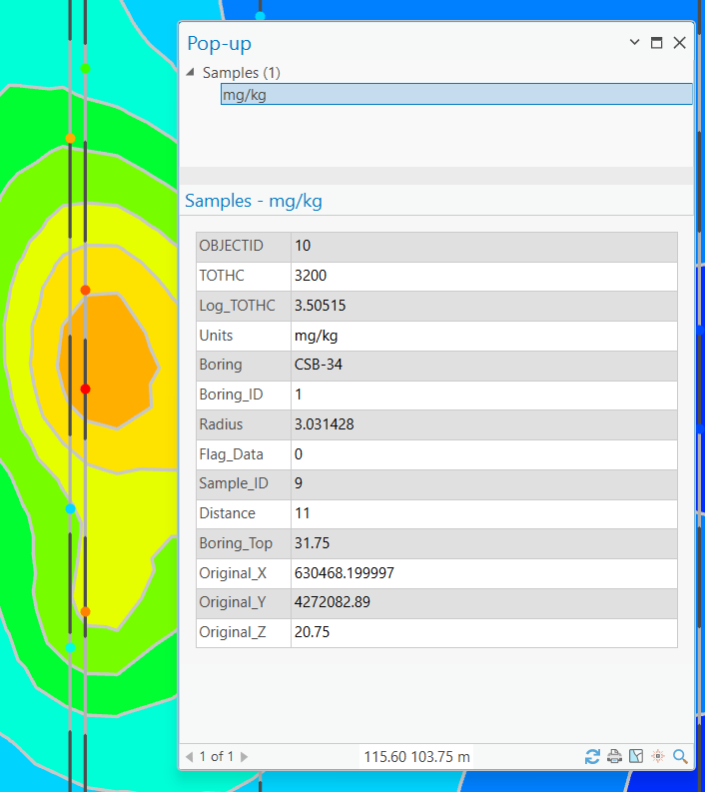Screen dimensions: 705x792
Task: Click the Units value mg/kg cell
Action: [x=483, y=336]
